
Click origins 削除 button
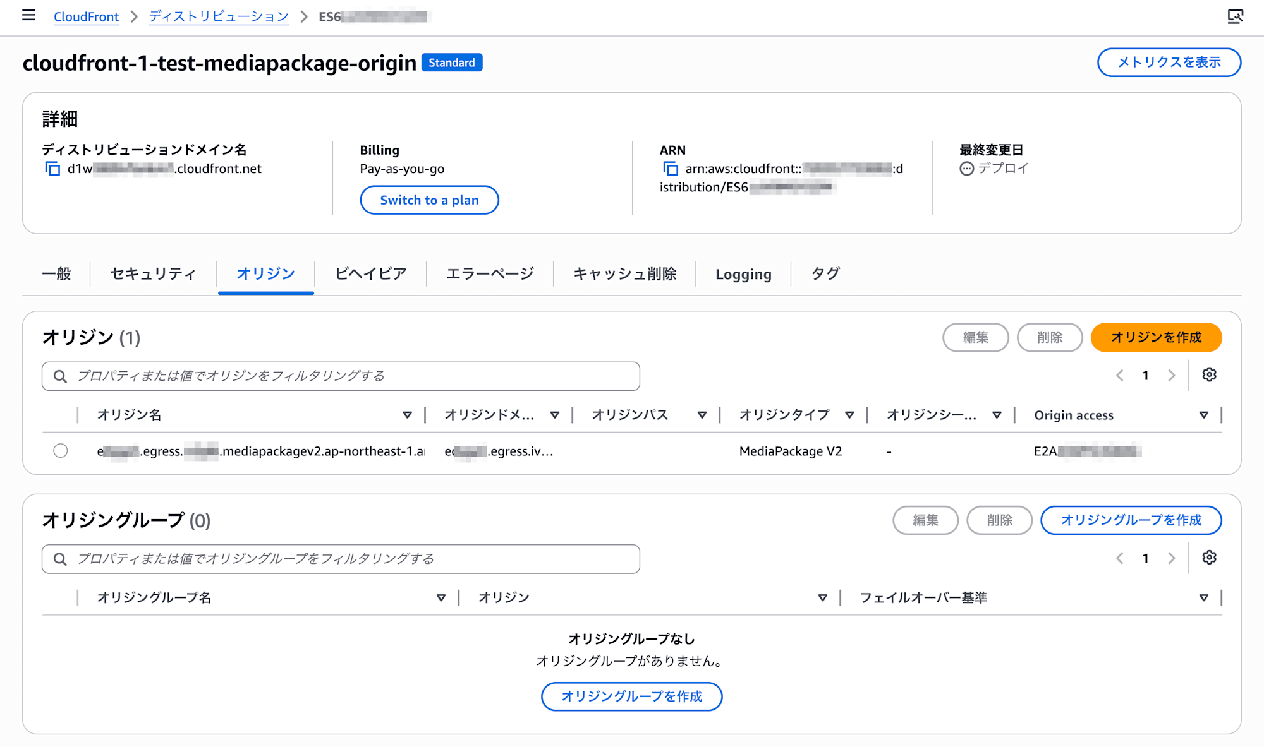[x=1050, y=337]
